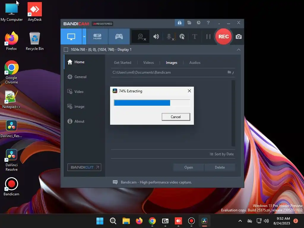Open File Explorer from the taskbar
Viewport: 304px width, 228px height.
point(126,221)
